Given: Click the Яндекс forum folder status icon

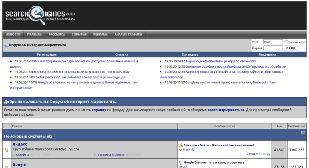Looking at the screenshot, I should point(6,150).
